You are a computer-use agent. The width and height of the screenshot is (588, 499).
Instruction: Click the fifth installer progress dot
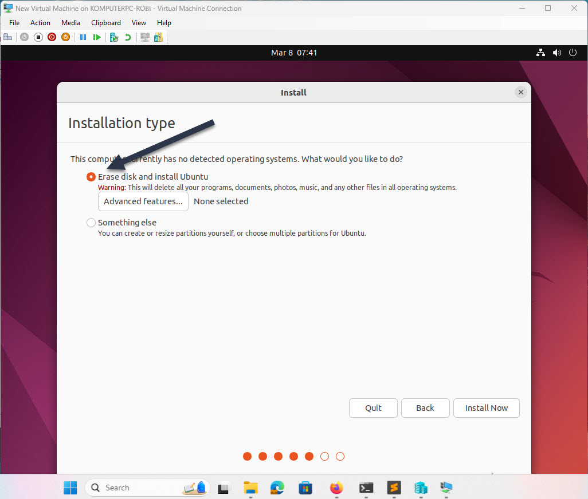309,456
